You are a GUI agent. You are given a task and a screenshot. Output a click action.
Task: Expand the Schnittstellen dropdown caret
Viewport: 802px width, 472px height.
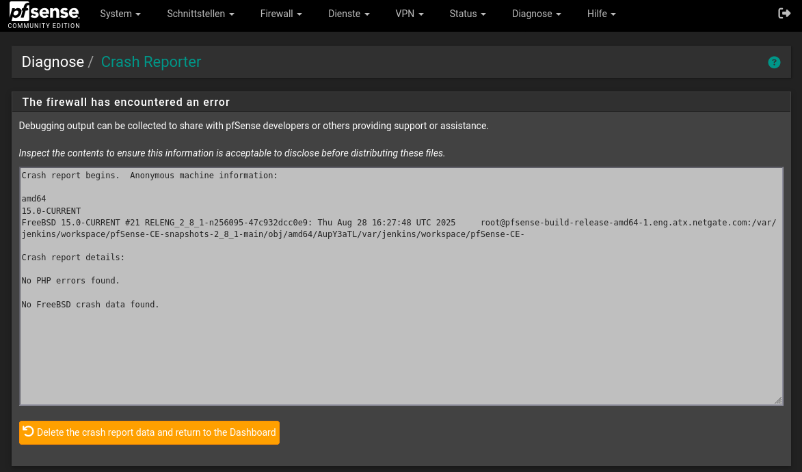click(232, 14)
